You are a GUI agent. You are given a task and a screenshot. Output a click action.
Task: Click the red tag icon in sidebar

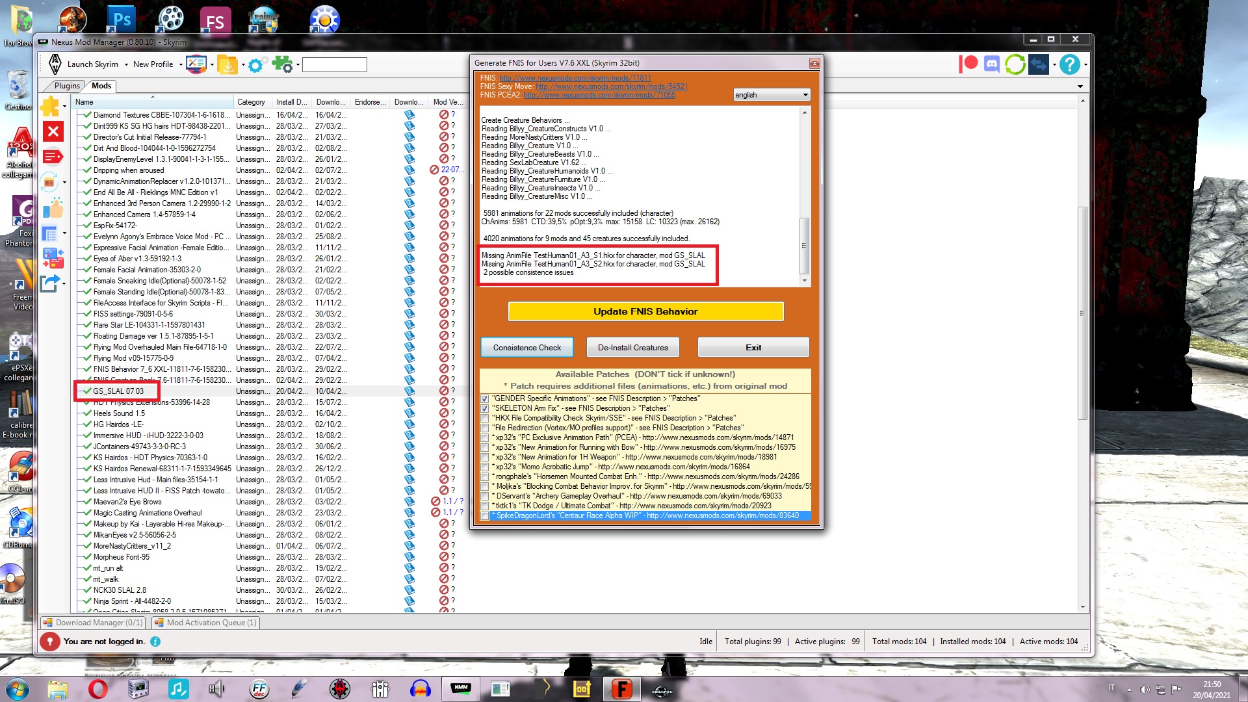[x=52, y=157]
